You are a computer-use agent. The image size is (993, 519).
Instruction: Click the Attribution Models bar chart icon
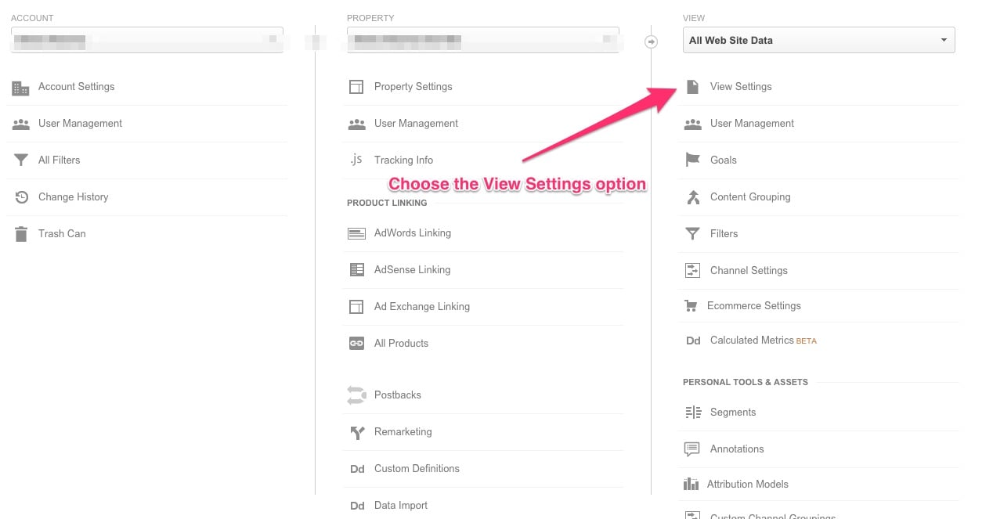point(691,484)
